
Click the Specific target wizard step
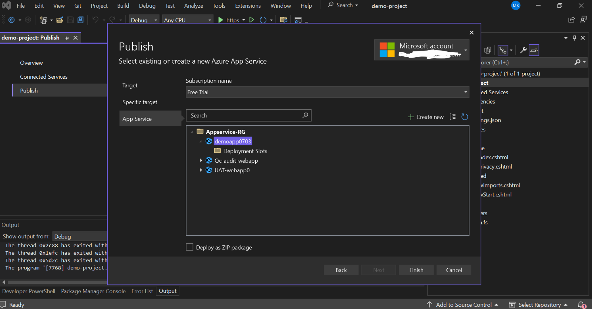coord(140,102)
